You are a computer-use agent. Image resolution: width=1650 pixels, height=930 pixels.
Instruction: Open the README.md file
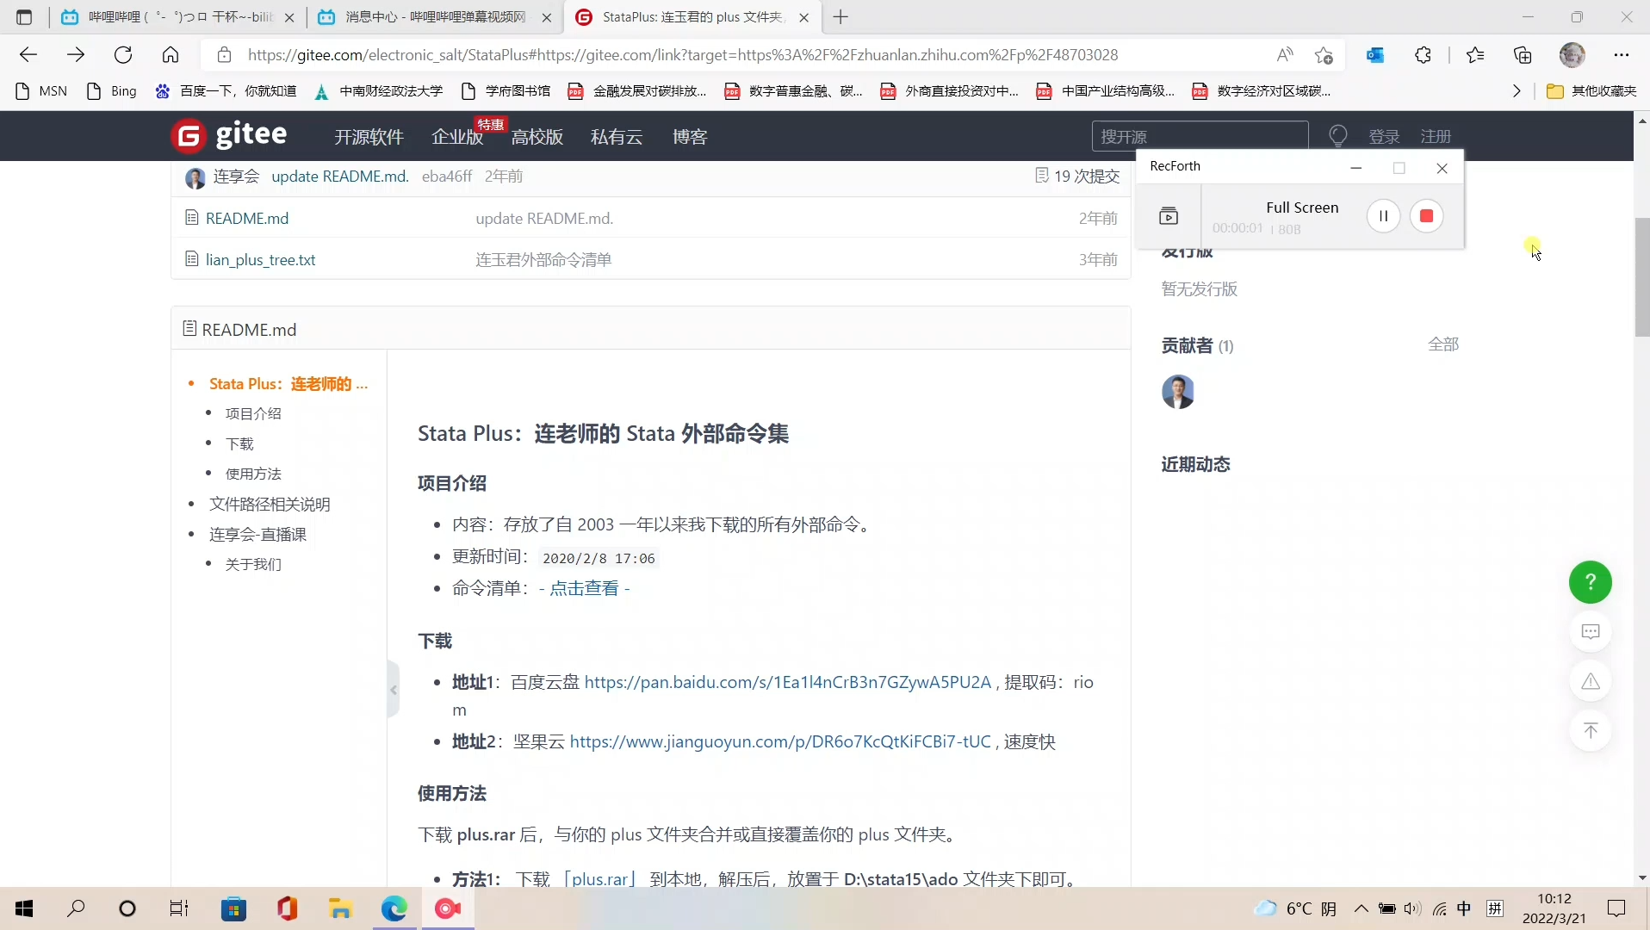pyautogui.click(x=247, y=219)
